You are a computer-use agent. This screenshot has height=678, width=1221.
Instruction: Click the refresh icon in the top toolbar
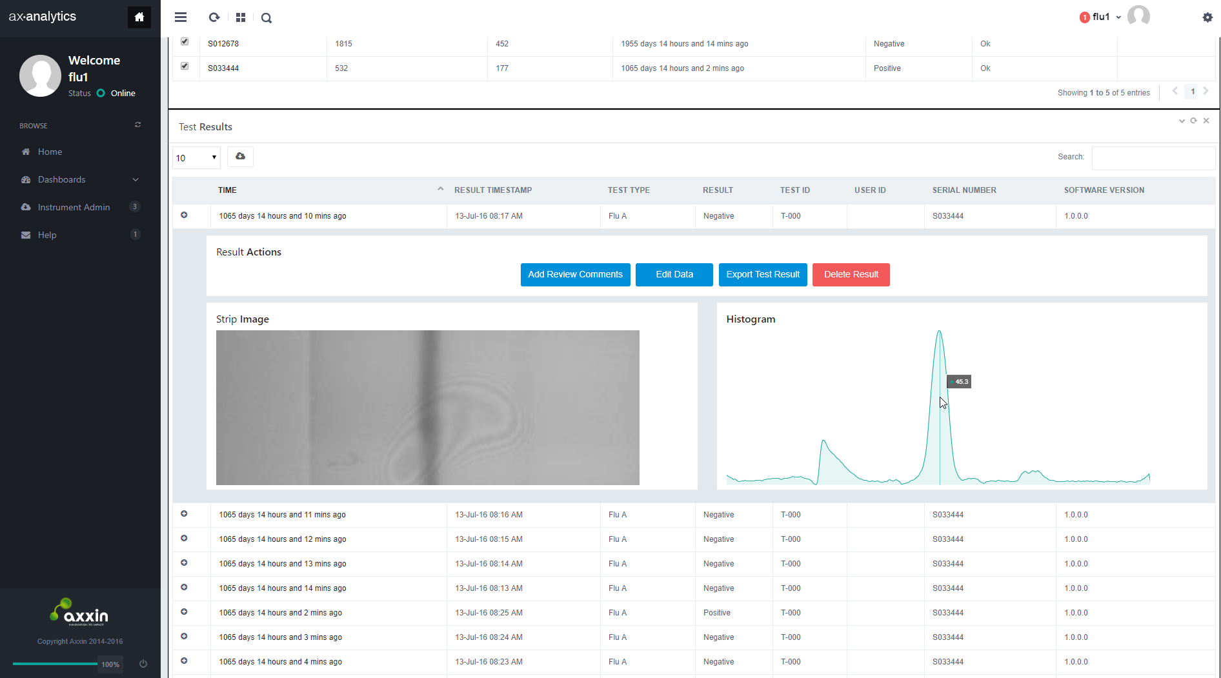[x=214, y=17]
